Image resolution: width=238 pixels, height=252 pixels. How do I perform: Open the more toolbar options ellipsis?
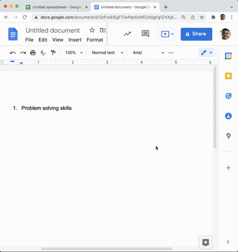click(171, 53)
